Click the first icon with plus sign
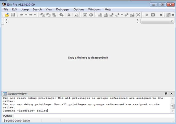This screenshot has width=176, height=124. click(x=100, y=15)
